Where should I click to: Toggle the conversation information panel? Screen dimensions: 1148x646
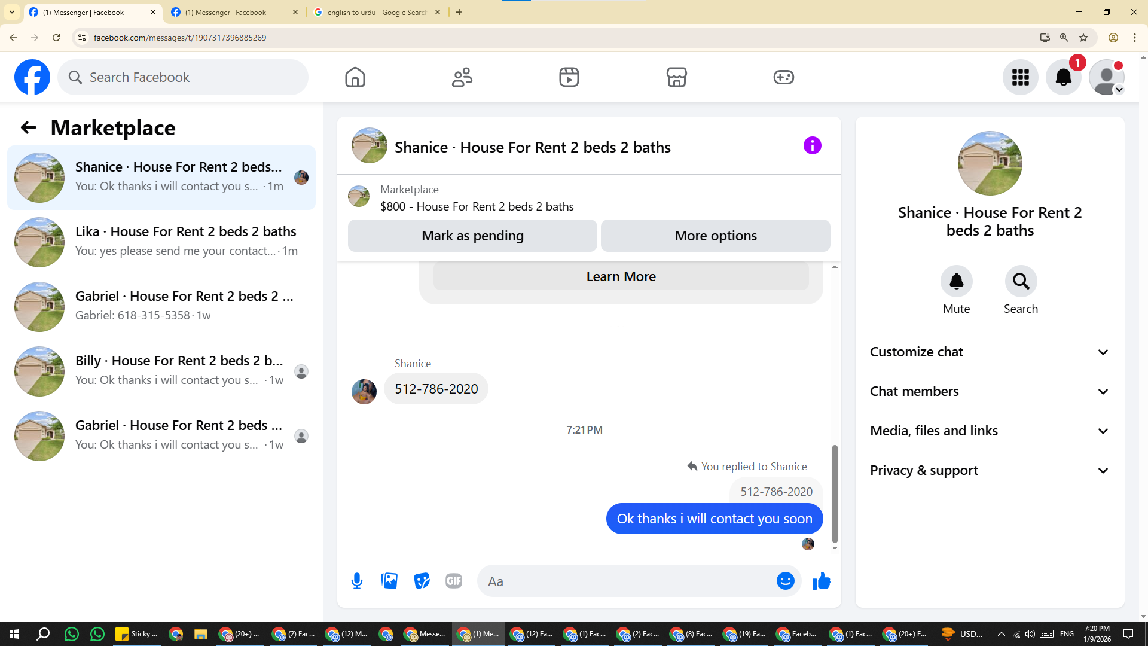point(812,145)
